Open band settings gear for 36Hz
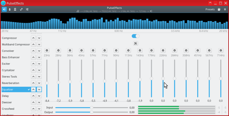 tap(70, 50)
